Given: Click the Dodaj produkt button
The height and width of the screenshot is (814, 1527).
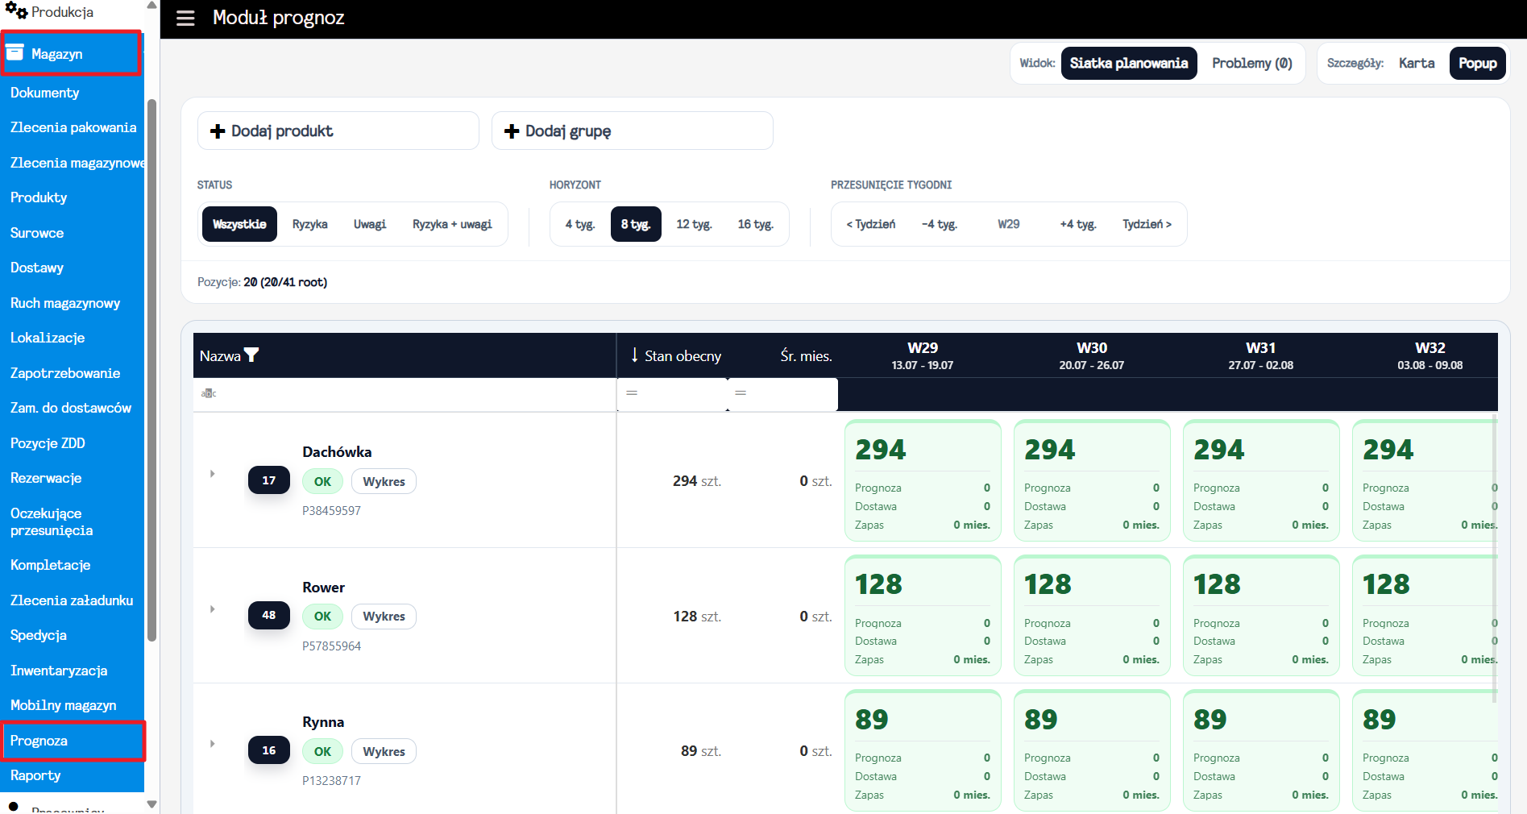Looking at the screenshot, I should pos(338,131).
